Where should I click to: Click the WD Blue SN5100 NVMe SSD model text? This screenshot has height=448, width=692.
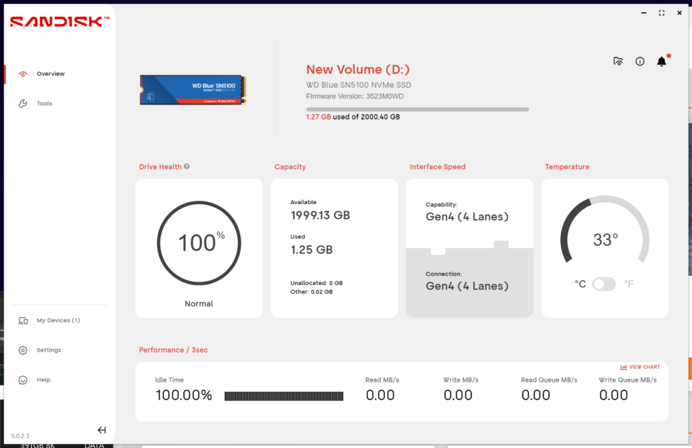[358, 84]
